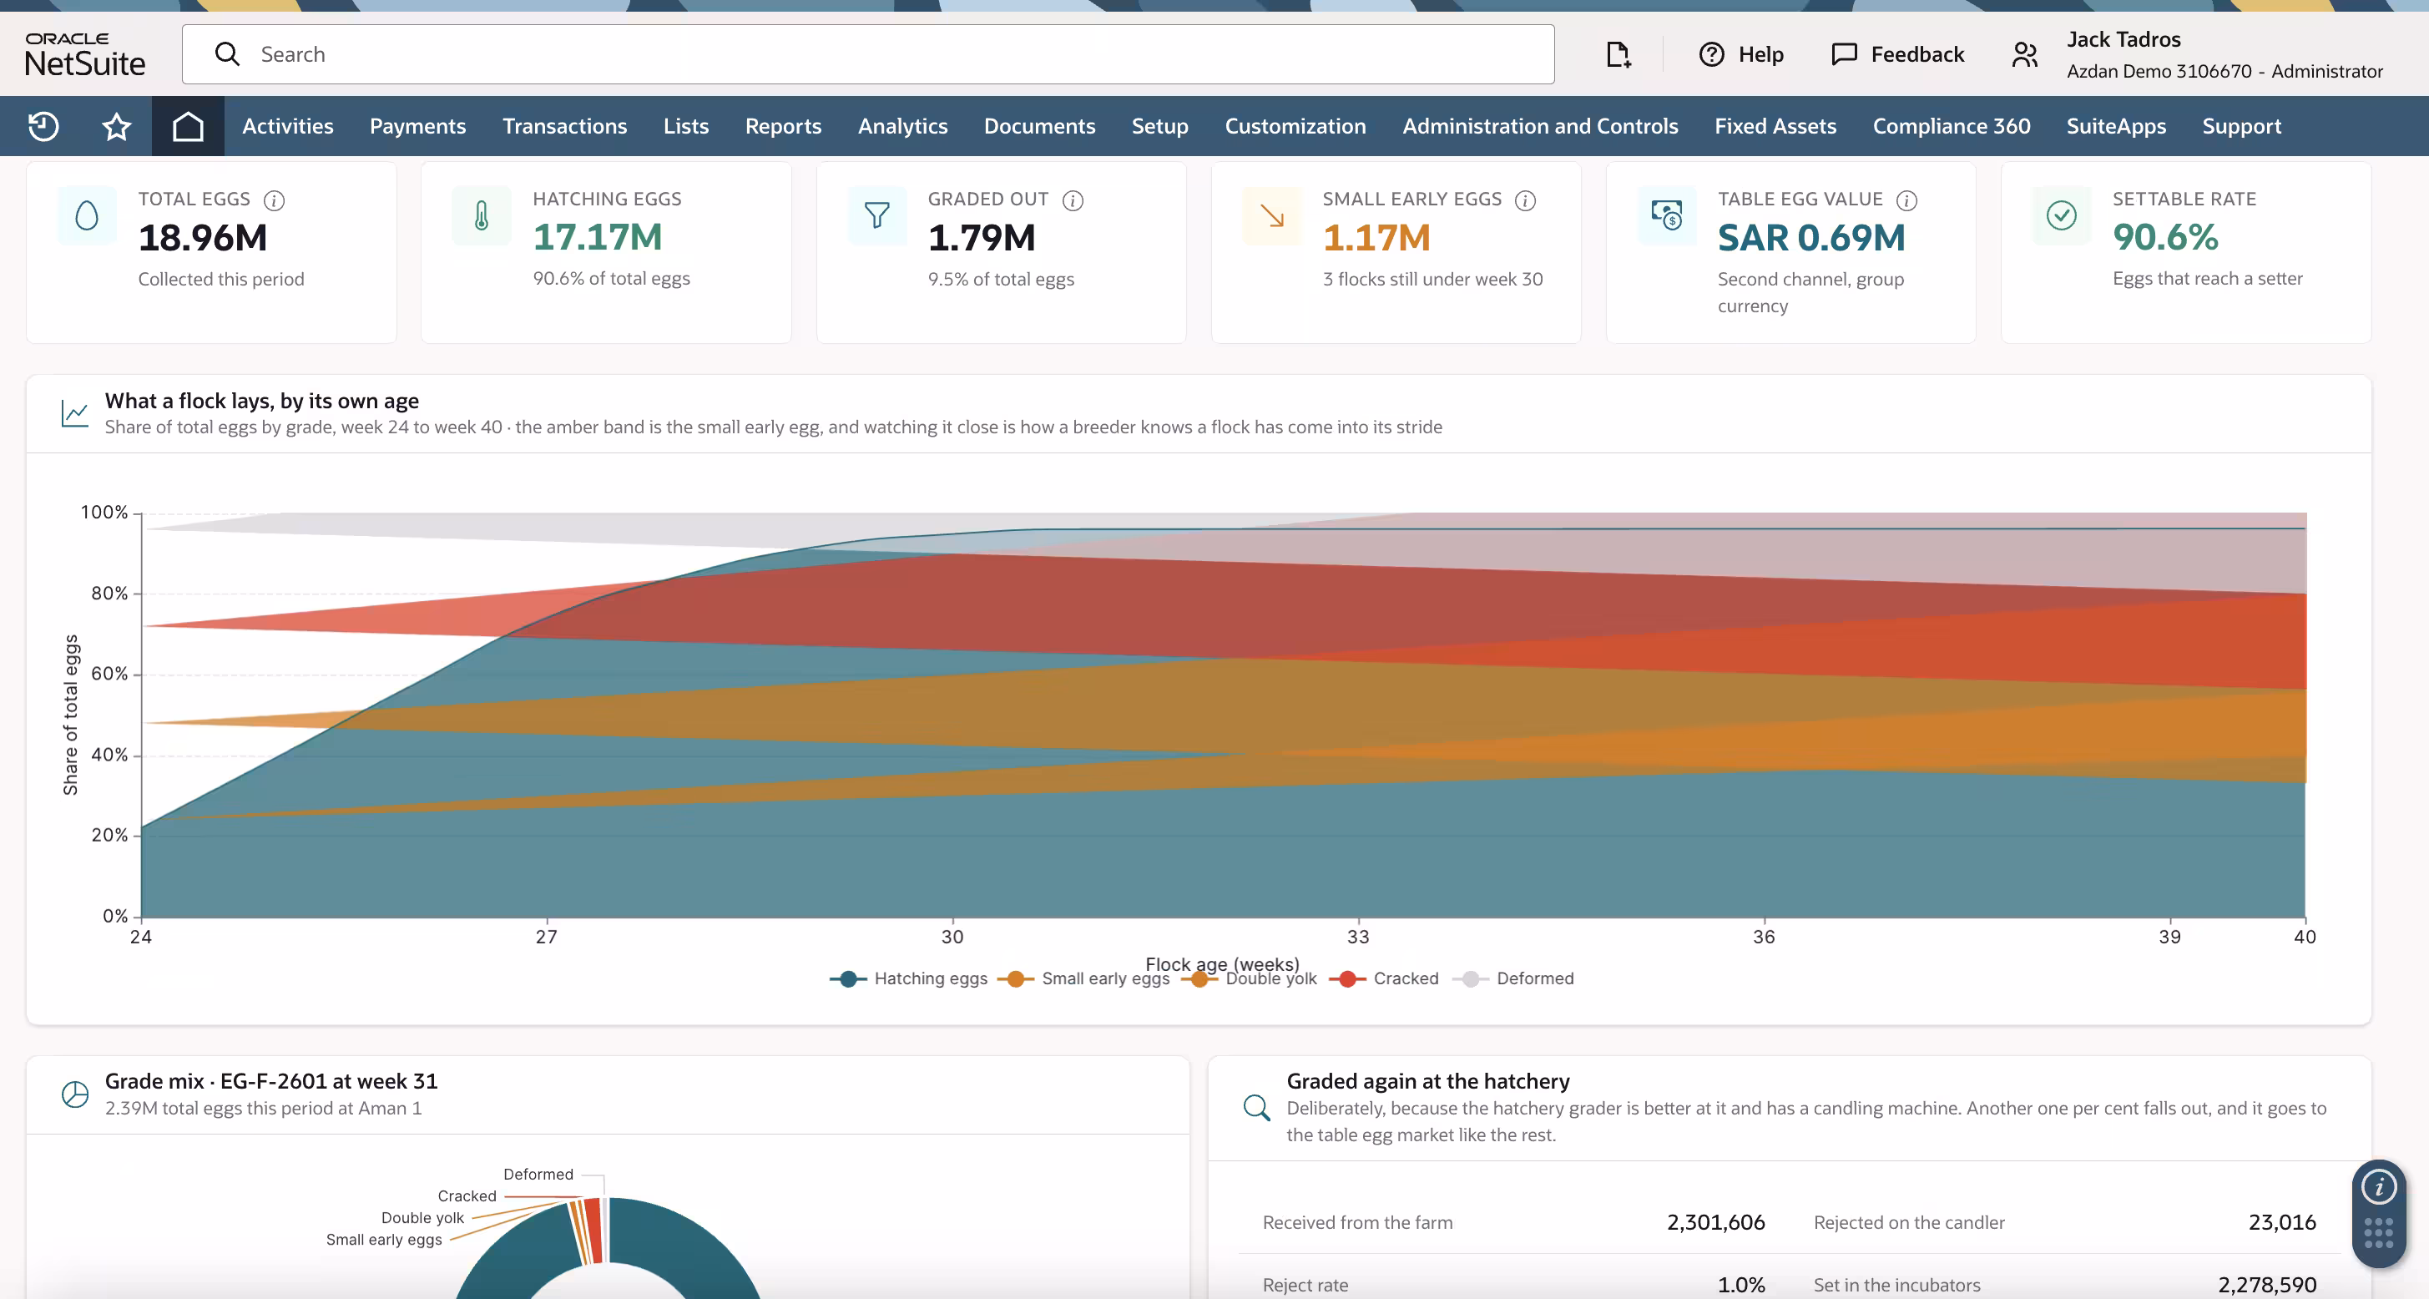
Task: Open Administration and Controls menu
Action: tap(1540, 125)
